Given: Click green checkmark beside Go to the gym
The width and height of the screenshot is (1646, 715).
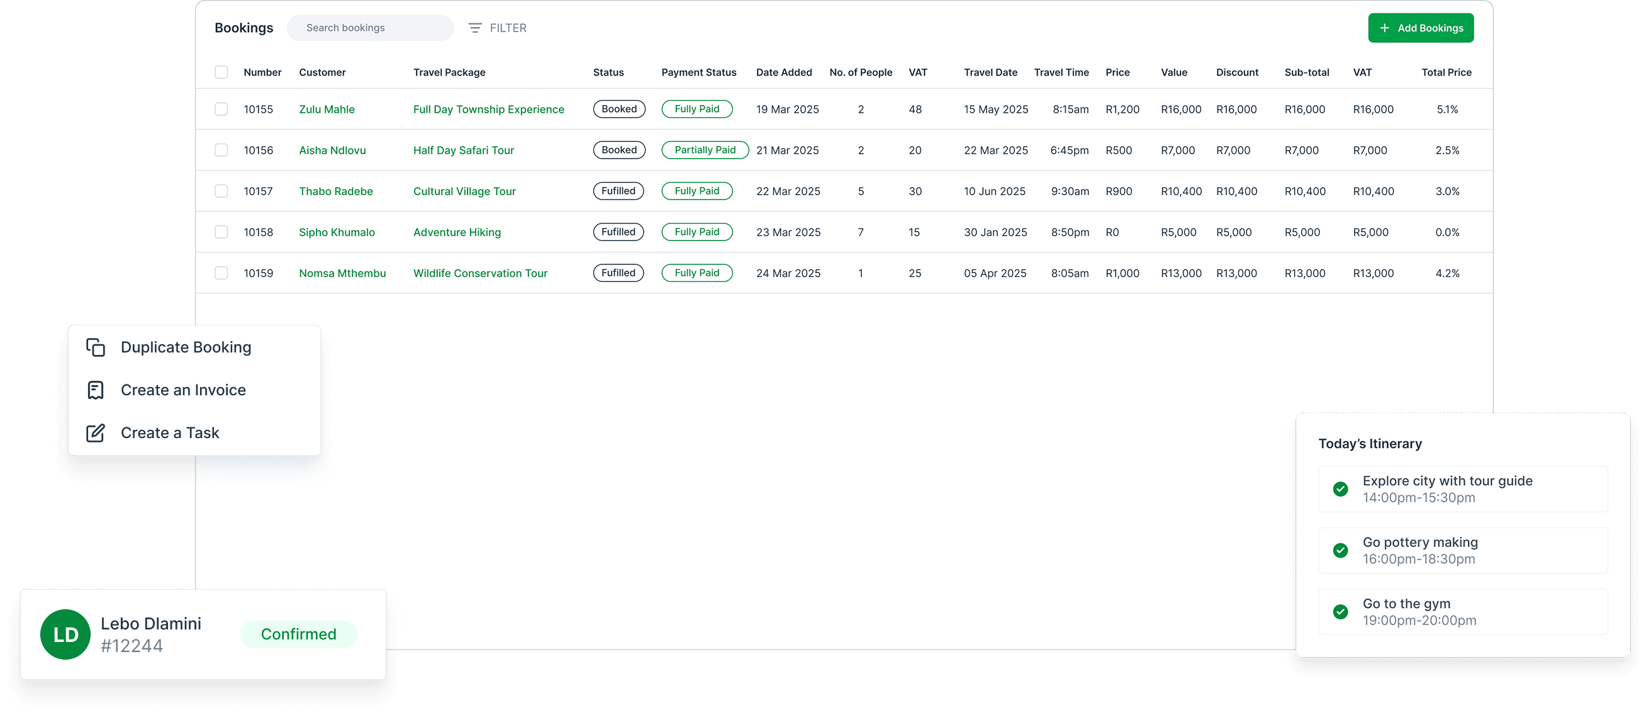Looking at the screenshot, I should pos(1341,612).
